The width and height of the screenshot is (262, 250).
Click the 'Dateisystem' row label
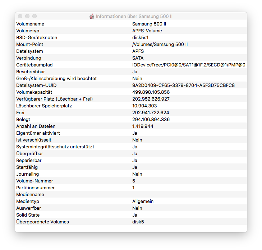point(29,51)
